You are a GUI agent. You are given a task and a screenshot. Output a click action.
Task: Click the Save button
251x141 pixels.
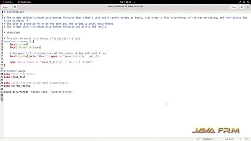coord(234,7)
